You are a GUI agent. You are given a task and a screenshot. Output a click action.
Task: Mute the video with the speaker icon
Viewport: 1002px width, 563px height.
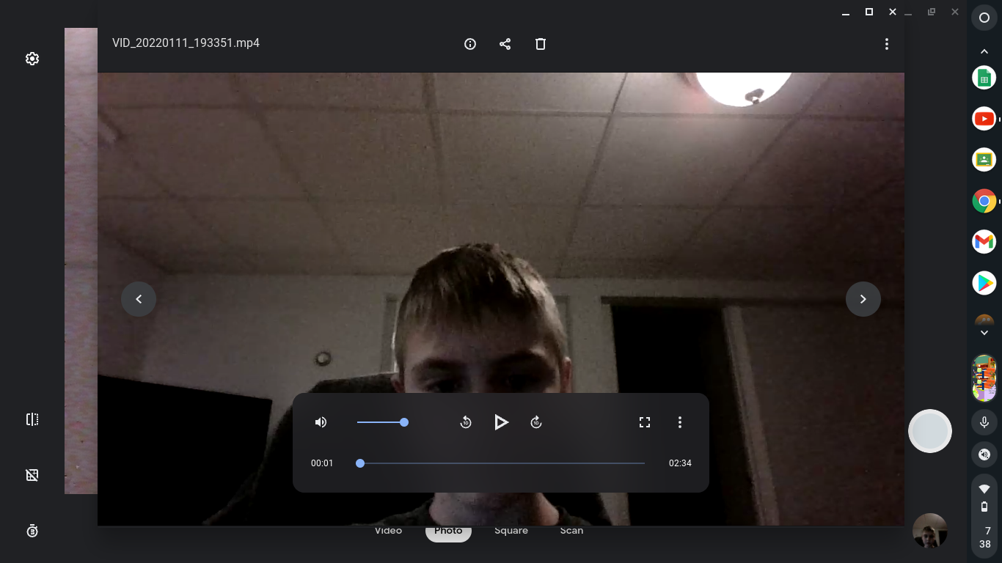(x=321, y=422)
